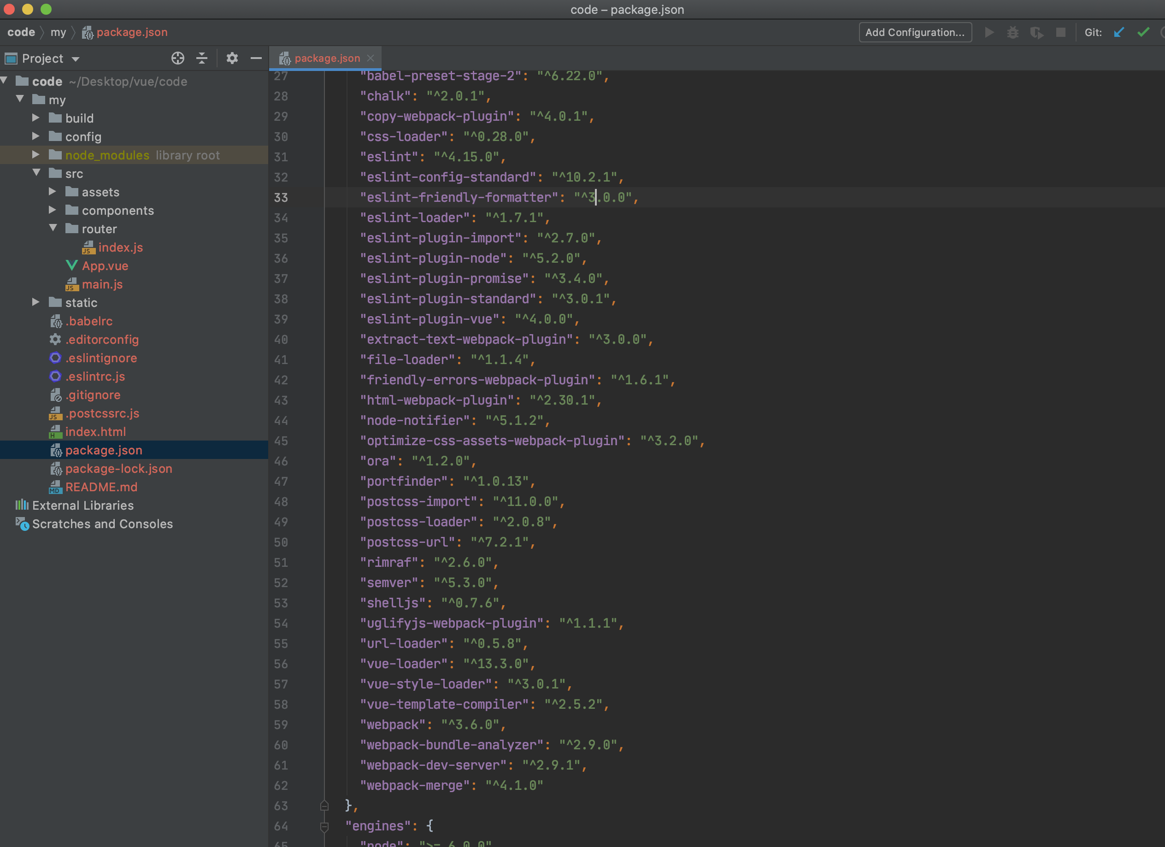The height and width of the screenshot is (847, 1165).
Task: Click the Collapse All icon in Project panel
Action: (202, 59)
